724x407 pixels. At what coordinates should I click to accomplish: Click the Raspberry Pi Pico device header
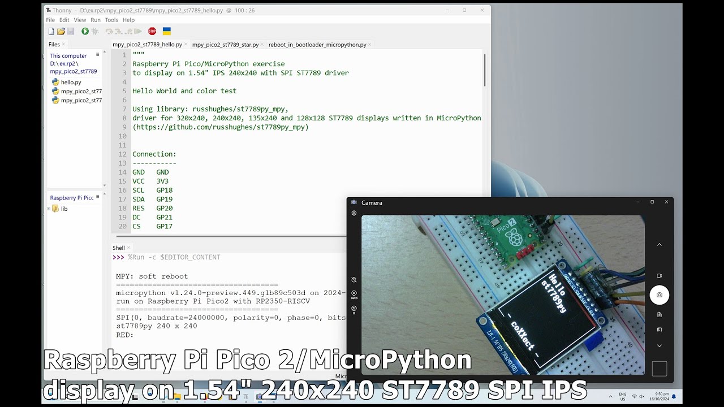(x=72, y=198)
